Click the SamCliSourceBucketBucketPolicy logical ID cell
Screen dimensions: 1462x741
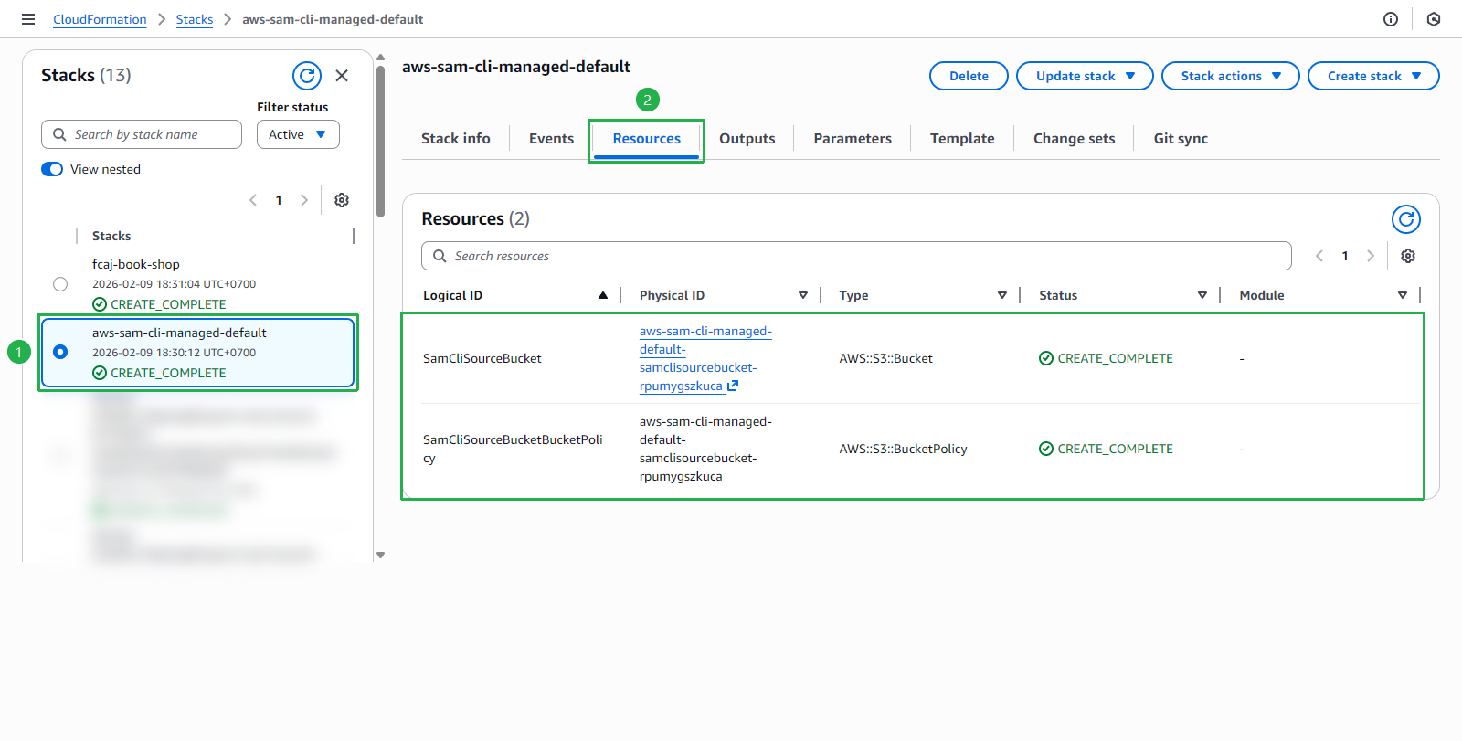(x=513, y=449)
